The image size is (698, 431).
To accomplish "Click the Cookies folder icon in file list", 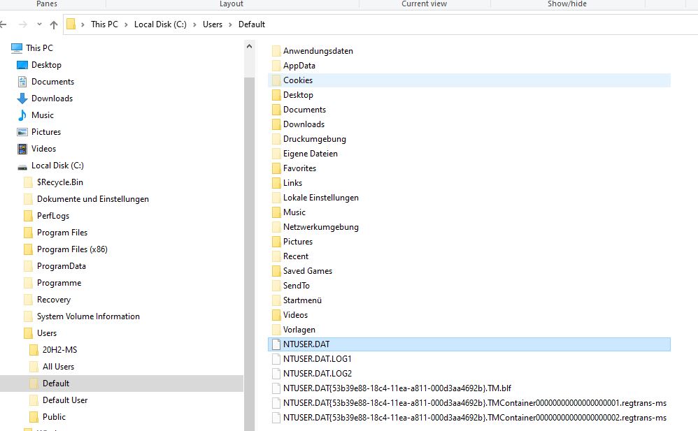I will [276, 80].
